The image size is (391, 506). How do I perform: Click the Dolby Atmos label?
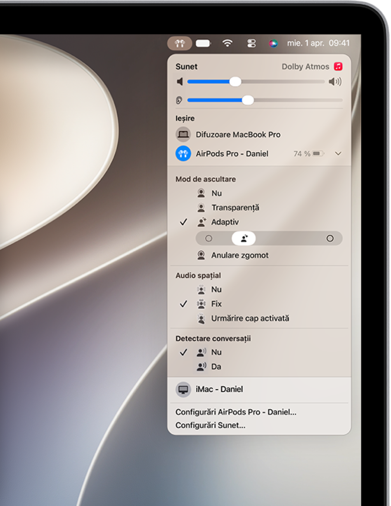[x=306, y=67]
